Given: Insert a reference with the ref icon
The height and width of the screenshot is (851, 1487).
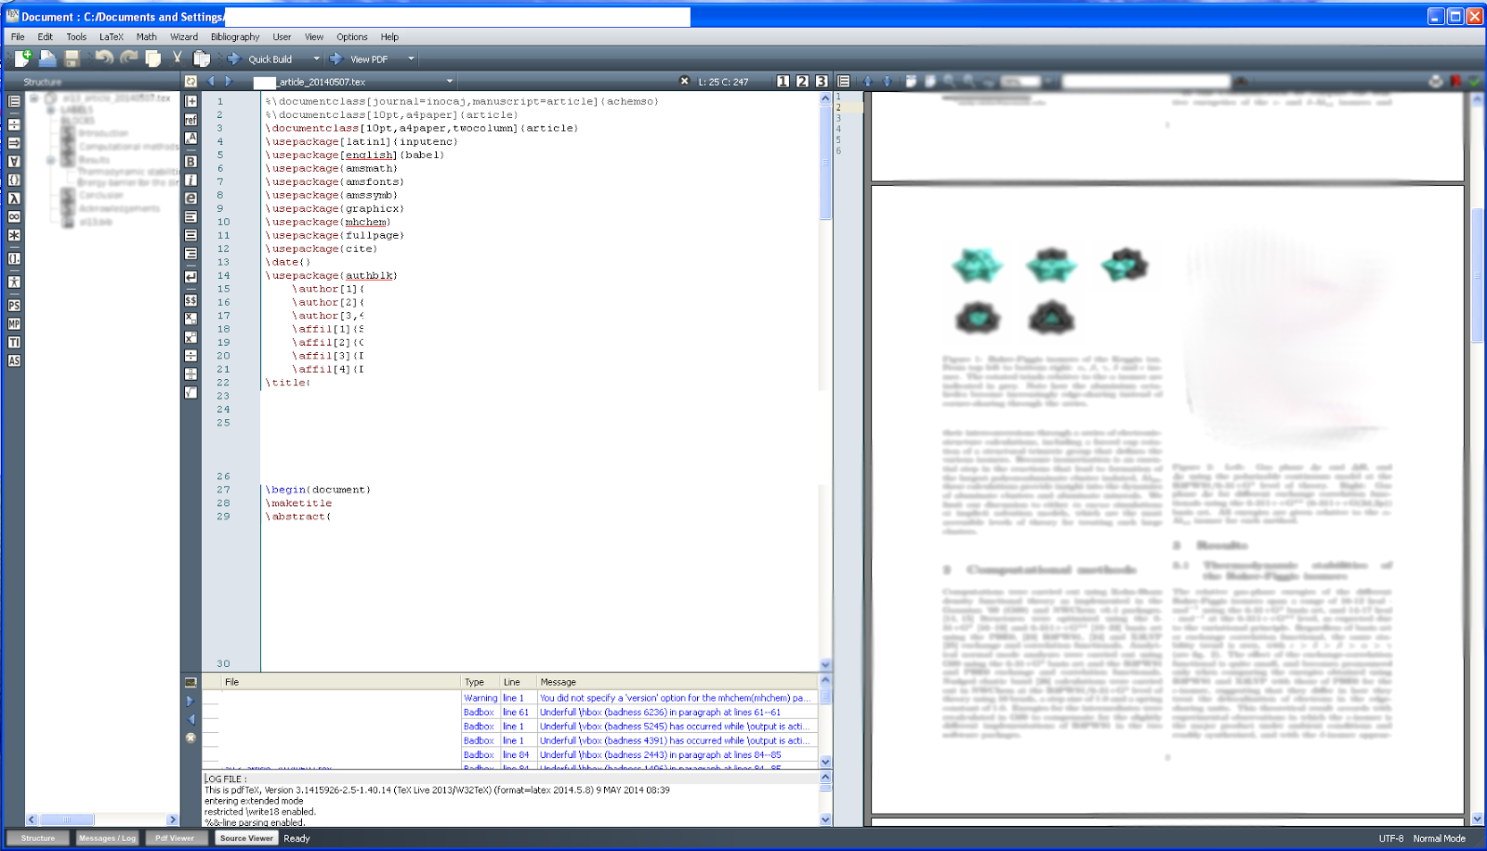Looking at the screenshot, I should 191,119.
